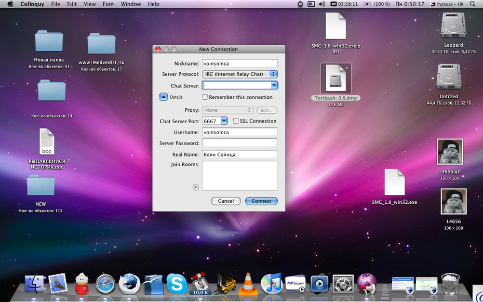
Task: Open System Preferences gear icon in the dock
Action: tap(343, 284)
